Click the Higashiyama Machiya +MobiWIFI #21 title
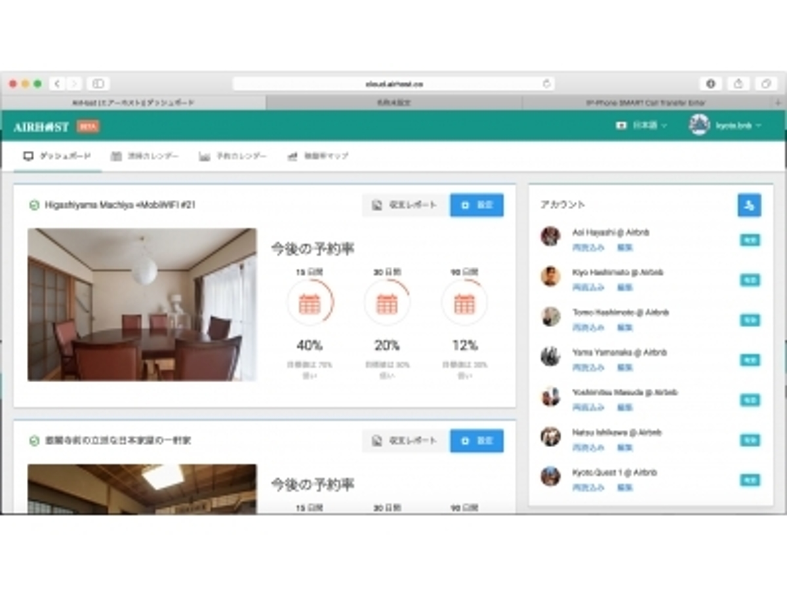The height and width of the screenshot is (590, 787). coord(120,205)
